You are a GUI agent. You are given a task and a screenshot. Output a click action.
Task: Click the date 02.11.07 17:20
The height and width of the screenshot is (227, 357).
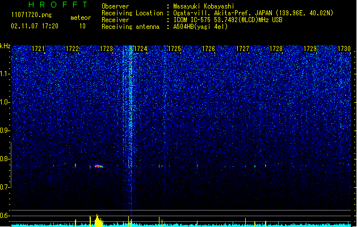pyautogui.click(x=35, y=26)
